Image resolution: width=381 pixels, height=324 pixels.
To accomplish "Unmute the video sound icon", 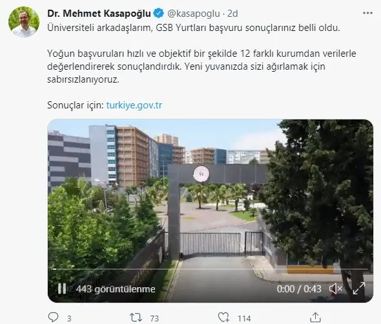I will click(336, 289).
